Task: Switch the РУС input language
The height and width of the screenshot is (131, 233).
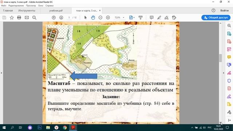Action: coord(210,128)
